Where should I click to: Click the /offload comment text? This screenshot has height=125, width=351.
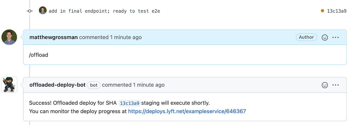tap(39, 55)
